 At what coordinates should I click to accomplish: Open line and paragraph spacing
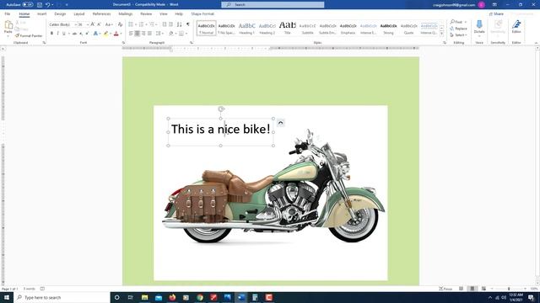tap(159, 34)
